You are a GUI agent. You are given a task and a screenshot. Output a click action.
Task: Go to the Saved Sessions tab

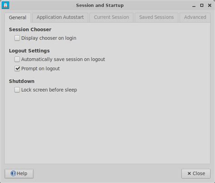(x=156, y=17)
